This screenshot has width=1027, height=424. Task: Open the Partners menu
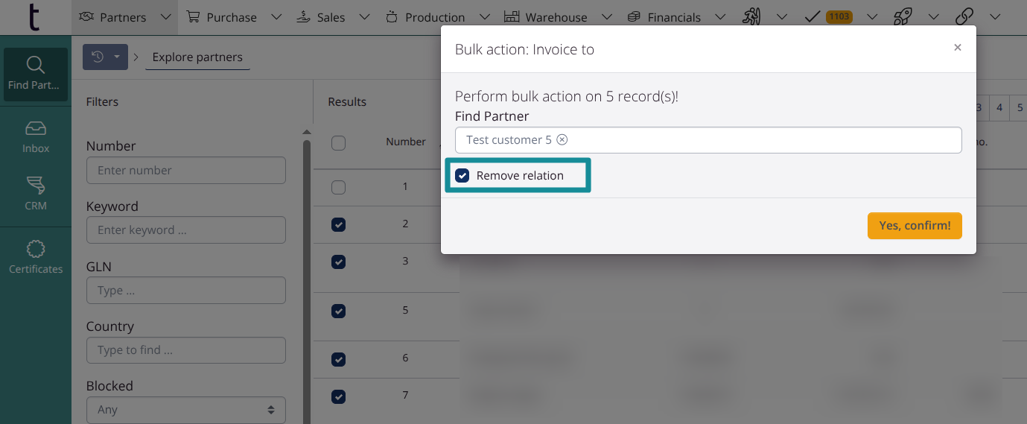click(113, 17)
